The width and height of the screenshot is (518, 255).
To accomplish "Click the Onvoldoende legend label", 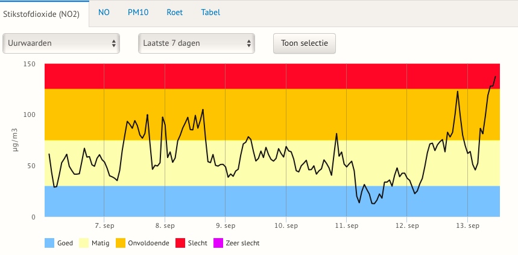I will pyautogui.click(x=149, y=243).
